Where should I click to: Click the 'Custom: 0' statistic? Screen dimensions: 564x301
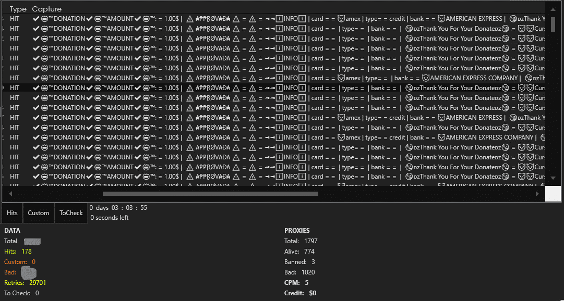(20, 262)
